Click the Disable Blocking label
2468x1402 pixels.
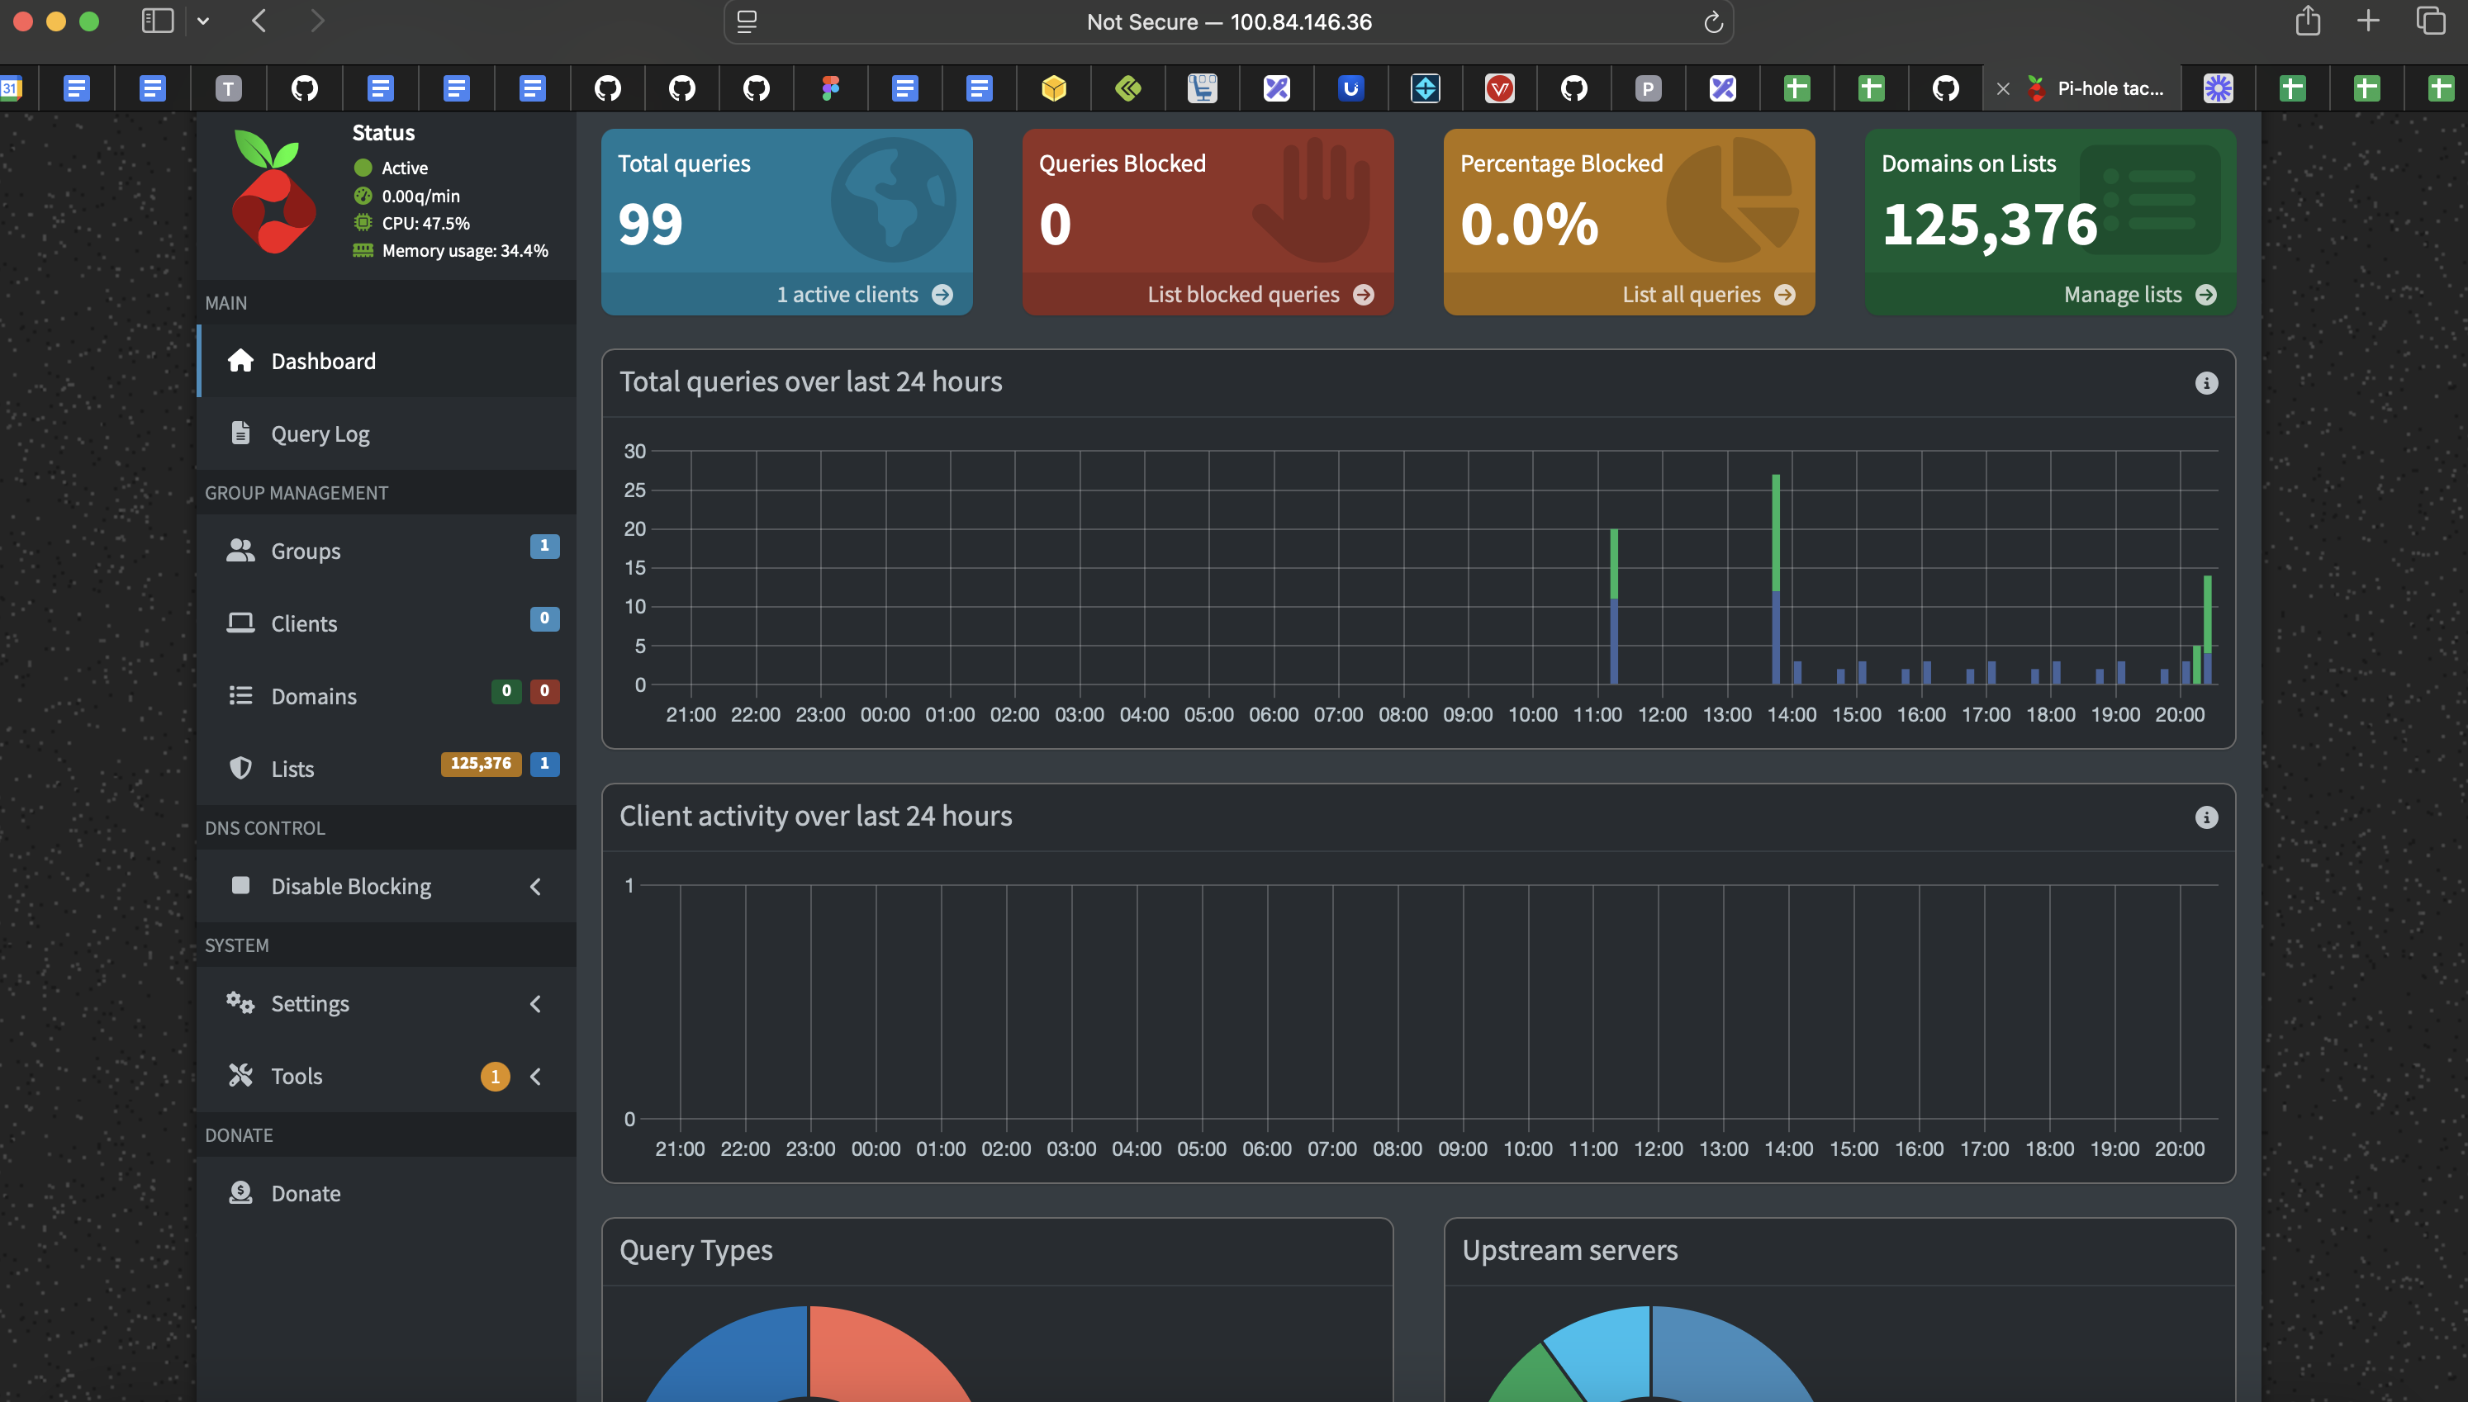click(x=352, y=886)
